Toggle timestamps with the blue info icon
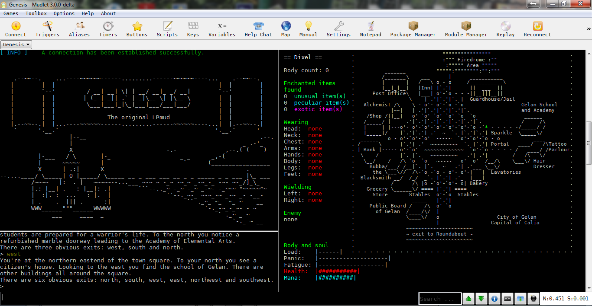 [494, 299]
